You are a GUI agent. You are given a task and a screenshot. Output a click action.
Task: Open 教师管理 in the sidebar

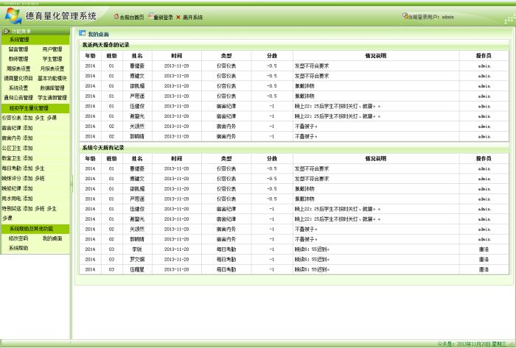(x=18, y=59)
